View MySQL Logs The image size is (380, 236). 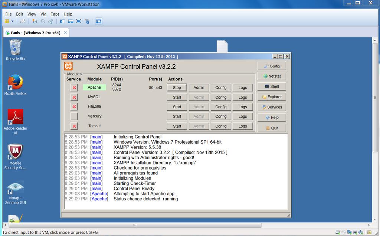coord(243,97)
